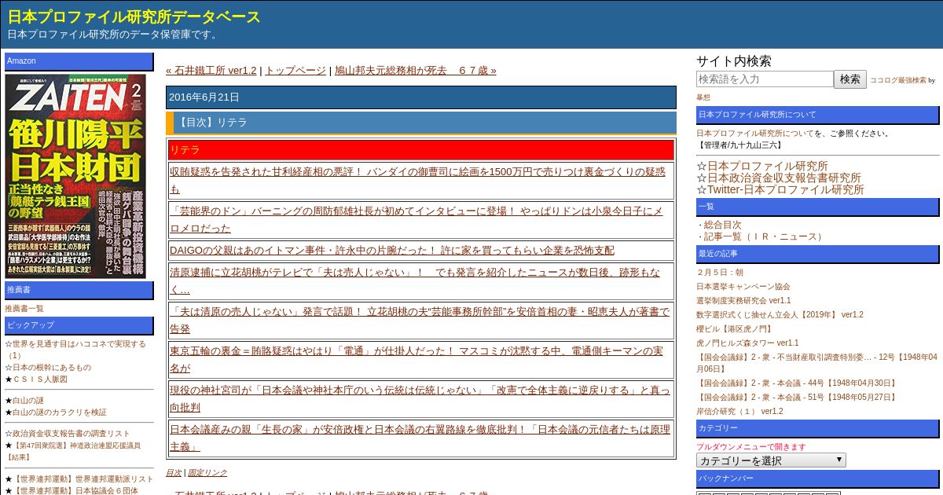Go to next article 鳩山邦夫元総務相が死去

[x=416, y=70]
